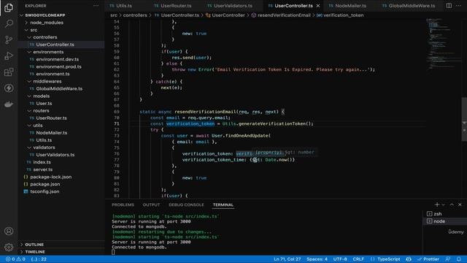Collapse the utils folder
Screen dimensions: 467x263
pos(38,126)
